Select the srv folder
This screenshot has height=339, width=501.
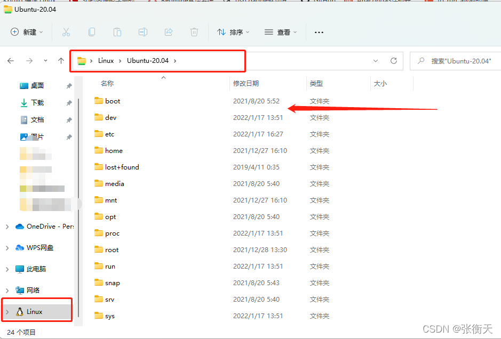(x=109, y=300)
